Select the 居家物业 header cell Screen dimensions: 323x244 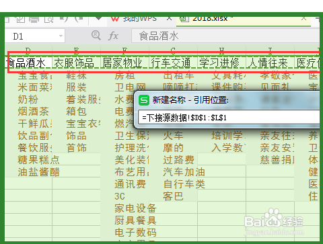point(124,63)
